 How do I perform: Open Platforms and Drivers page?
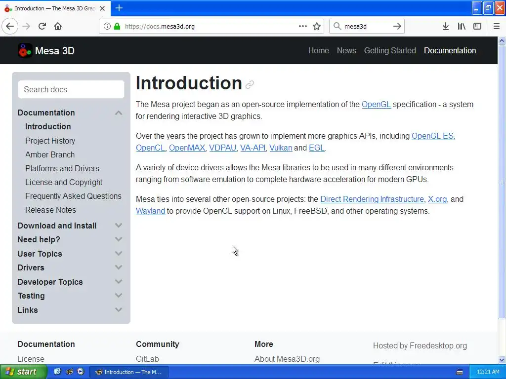(x=62, y=169)
